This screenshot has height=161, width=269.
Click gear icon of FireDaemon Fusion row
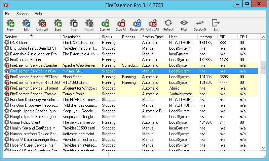click(x=6, y=60)
